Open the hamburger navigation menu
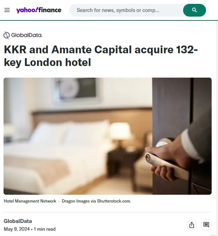 point(7,10)
